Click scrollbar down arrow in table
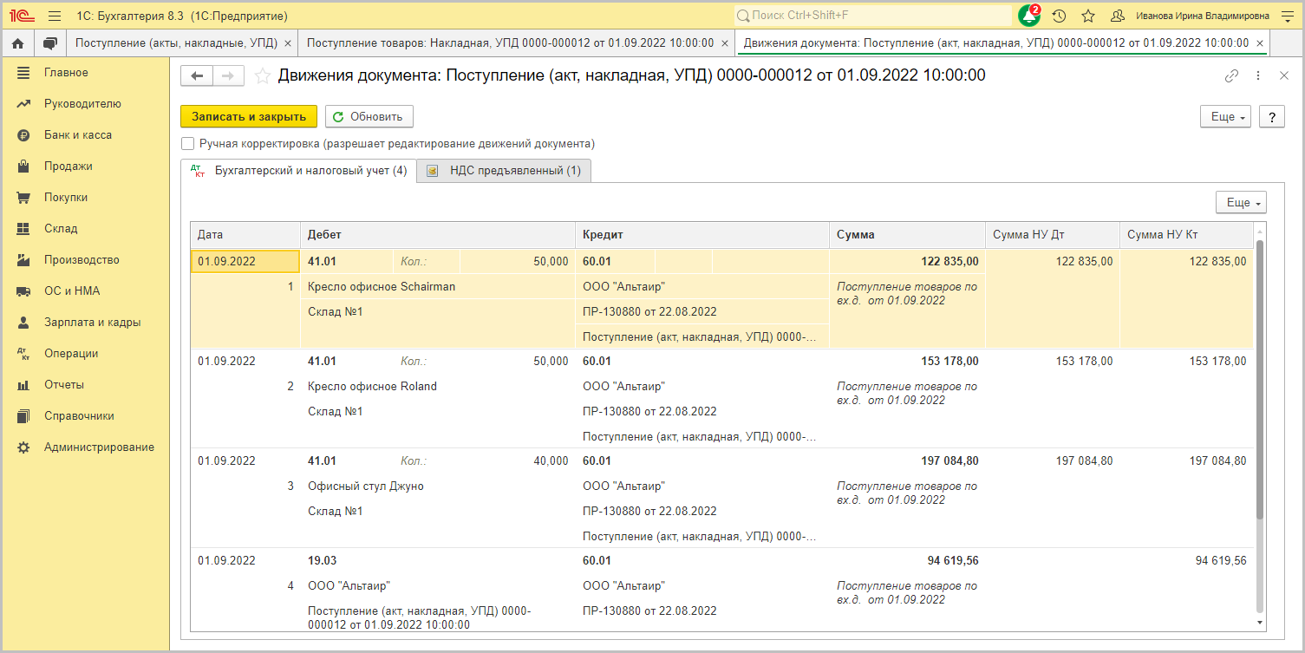The width and height of the screenshot is (1305, 653). 1260,622
